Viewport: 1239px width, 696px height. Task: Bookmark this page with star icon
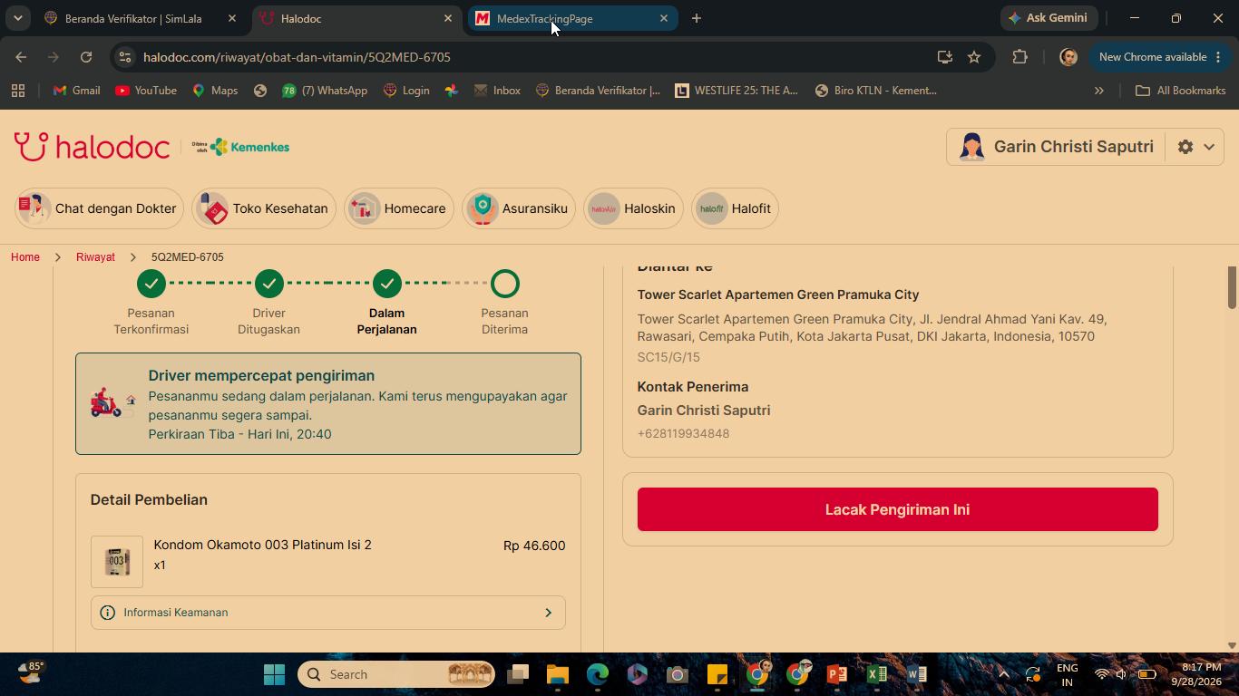[x=974, y=57]
